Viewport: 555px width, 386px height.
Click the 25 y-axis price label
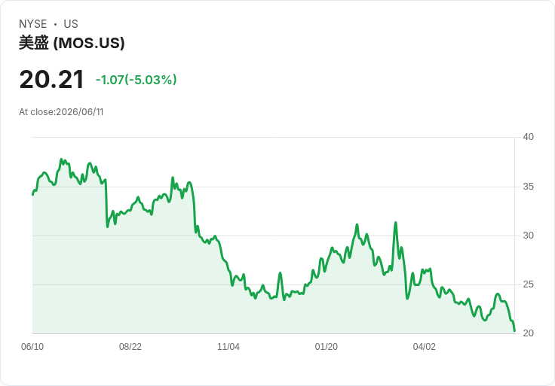[x=528, y=284]
